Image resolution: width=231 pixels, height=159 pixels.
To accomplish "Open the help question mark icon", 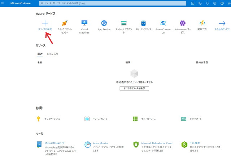I will 222,3.
